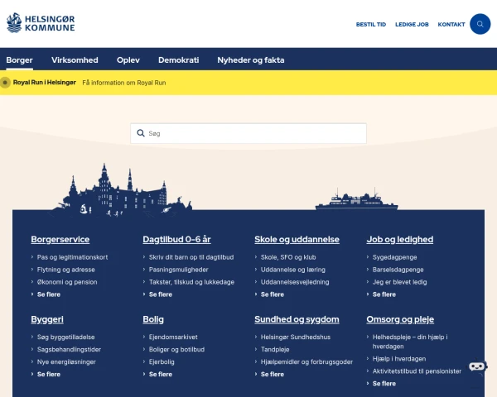Screen dimensions: 497x397
Task: Click Sygedagpenge
Action: pos(394,257)
